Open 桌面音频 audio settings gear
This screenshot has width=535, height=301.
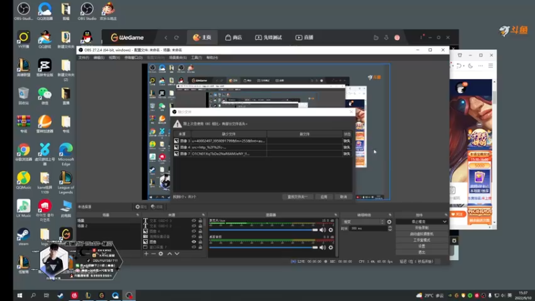(330, 247)
